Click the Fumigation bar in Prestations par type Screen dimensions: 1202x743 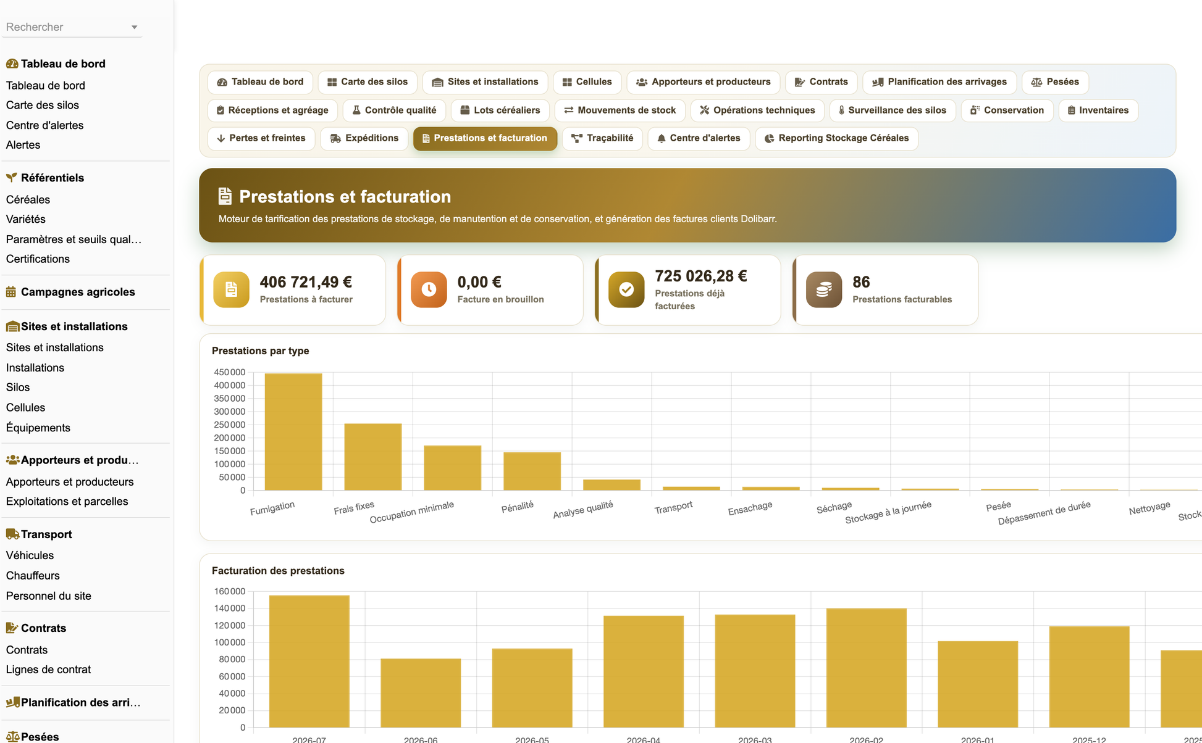(x=293, y=432)
